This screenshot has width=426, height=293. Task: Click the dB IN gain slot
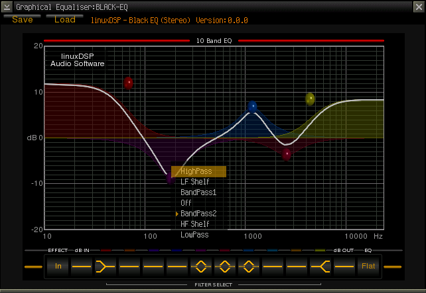click(82, 267)
